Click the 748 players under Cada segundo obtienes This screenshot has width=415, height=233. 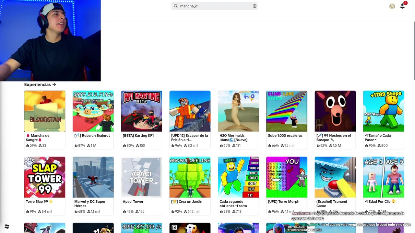point(237,212)
